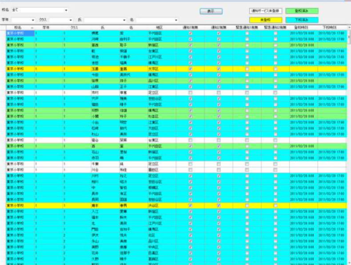
Task: Open the 校名 dropdown showing 全て
Action: (x=66, y=10)
